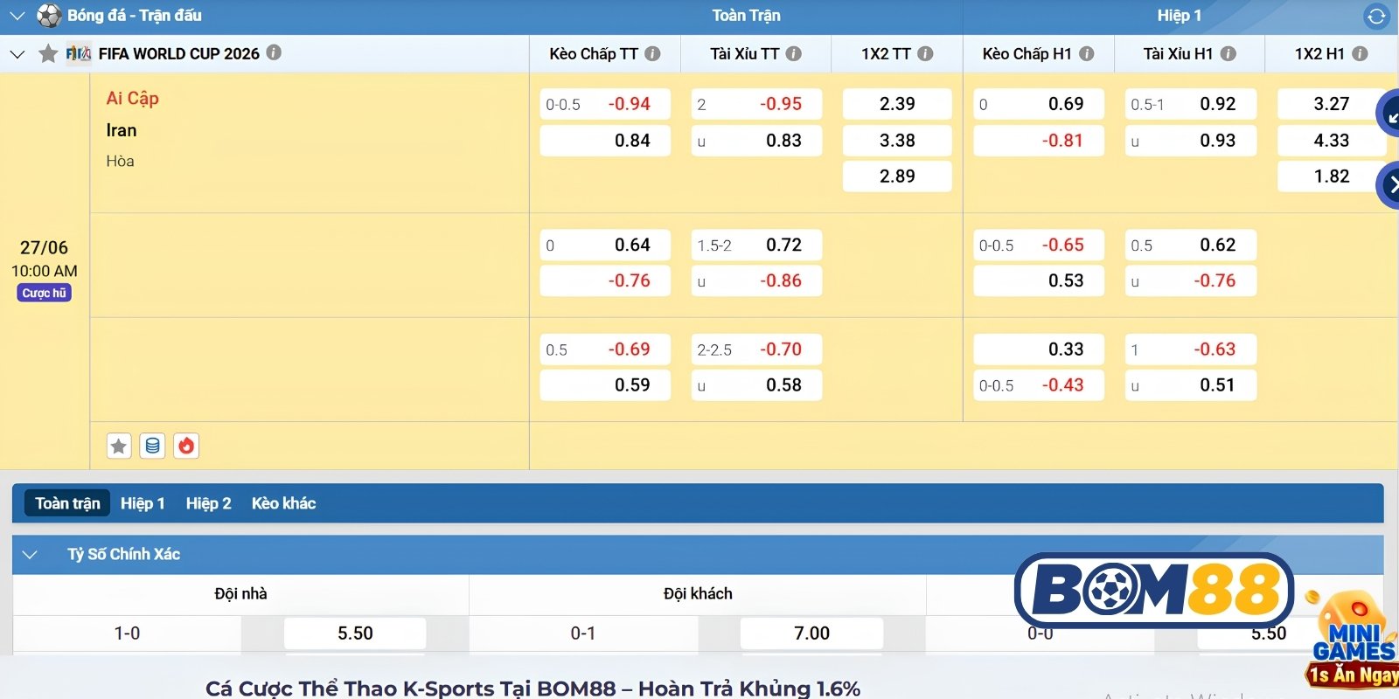Click info icon beside 1X2 TT
This screenshot has height=699, width=1399.
(925, 53)
